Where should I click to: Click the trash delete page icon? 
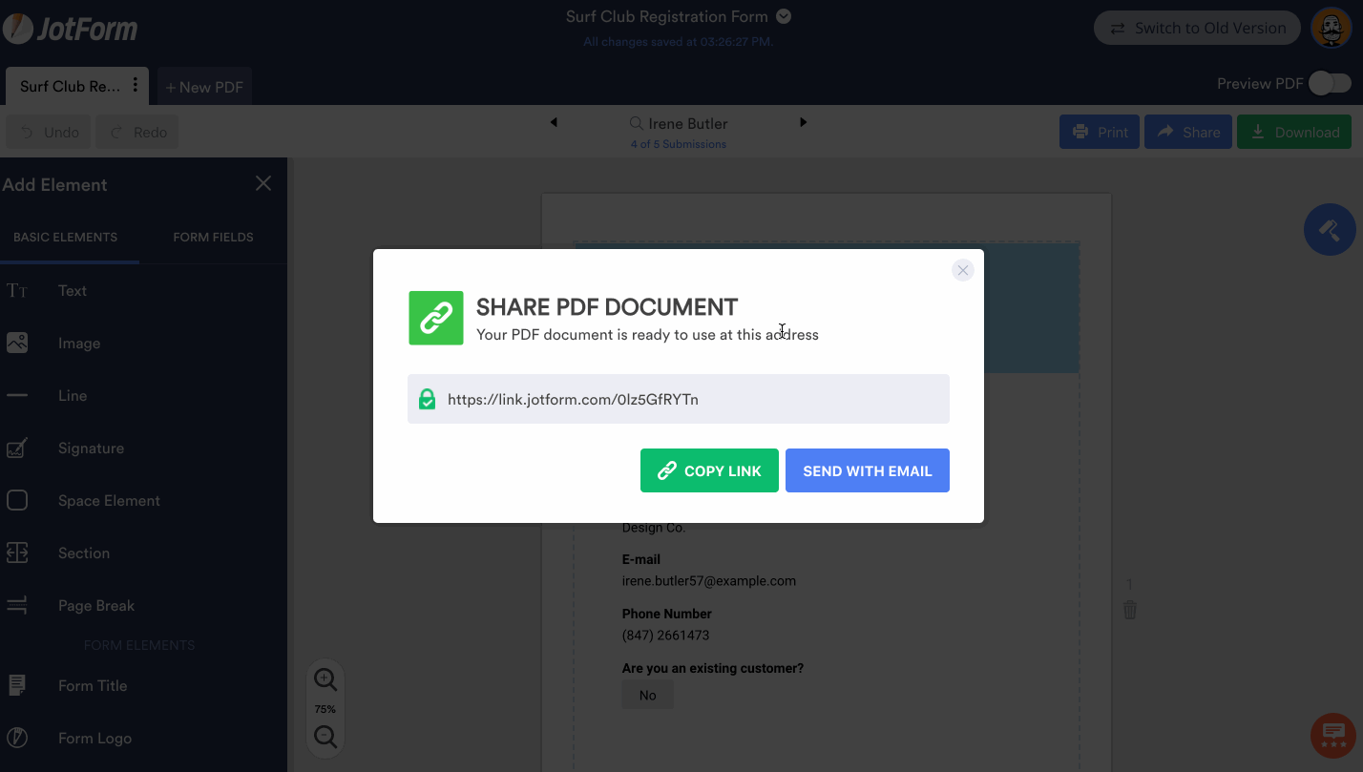tap(1130, 610)
